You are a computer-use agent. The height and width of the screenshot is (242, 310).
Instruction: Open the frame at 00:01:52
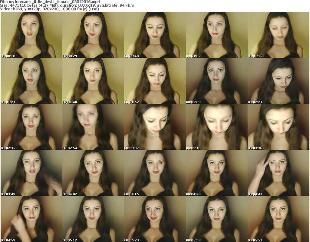(x=155, y=81)
